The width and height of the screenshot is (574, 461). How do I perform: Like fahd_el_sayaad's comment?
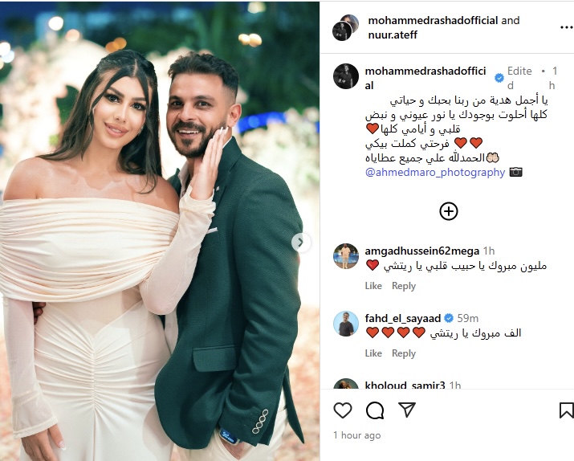click(373, 353)
